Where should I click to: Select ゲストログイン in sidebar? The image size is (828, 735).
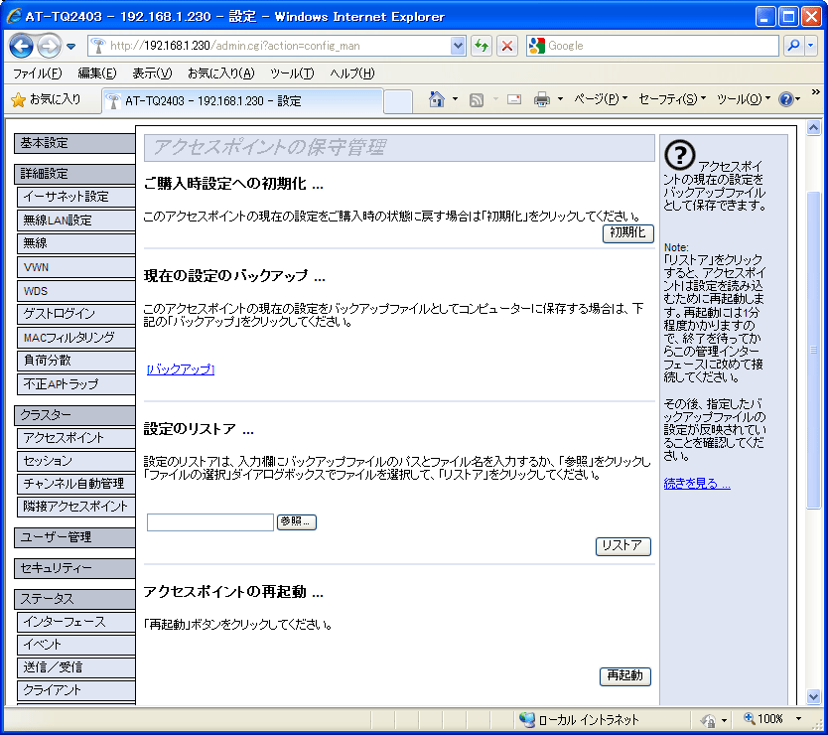tap(76, 314)
